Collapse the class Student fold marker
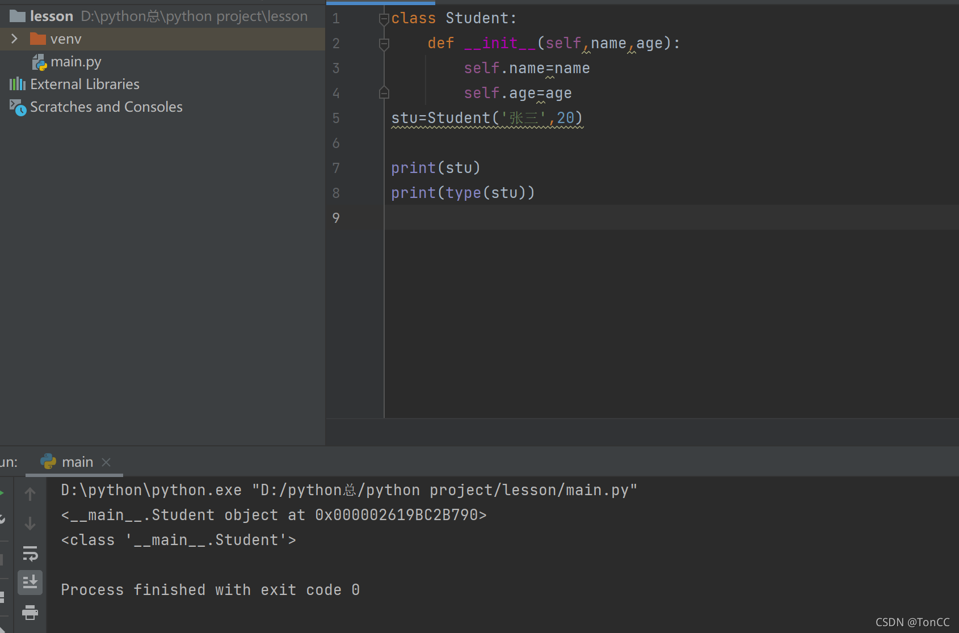Image resolution: width=959 pixels, height=633 pixels. coord(384,19)
